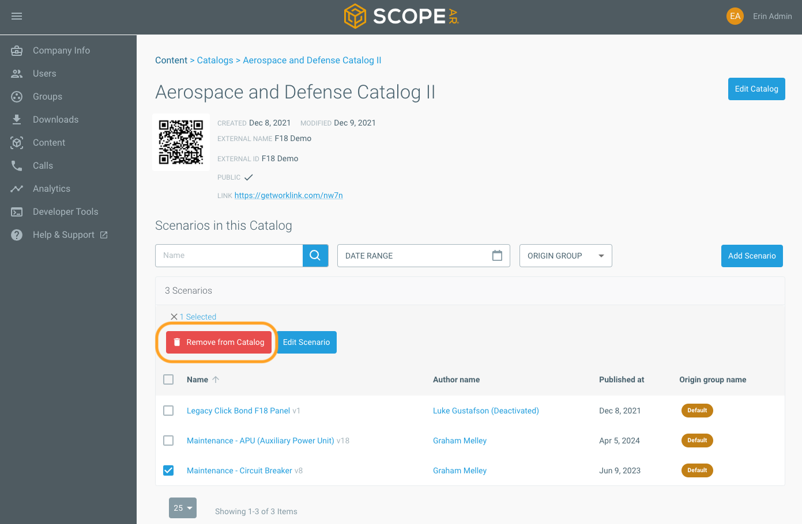Click the Edit Catalog button

pyautogui.click(x=756, y=89)
